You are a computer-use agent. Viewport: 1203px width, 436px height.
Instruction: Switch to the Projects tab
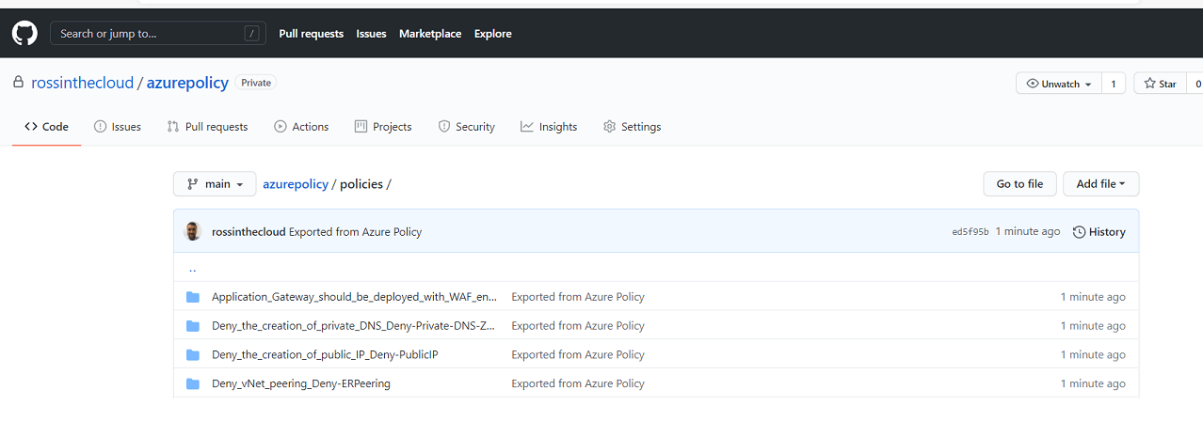pos(383,127)
